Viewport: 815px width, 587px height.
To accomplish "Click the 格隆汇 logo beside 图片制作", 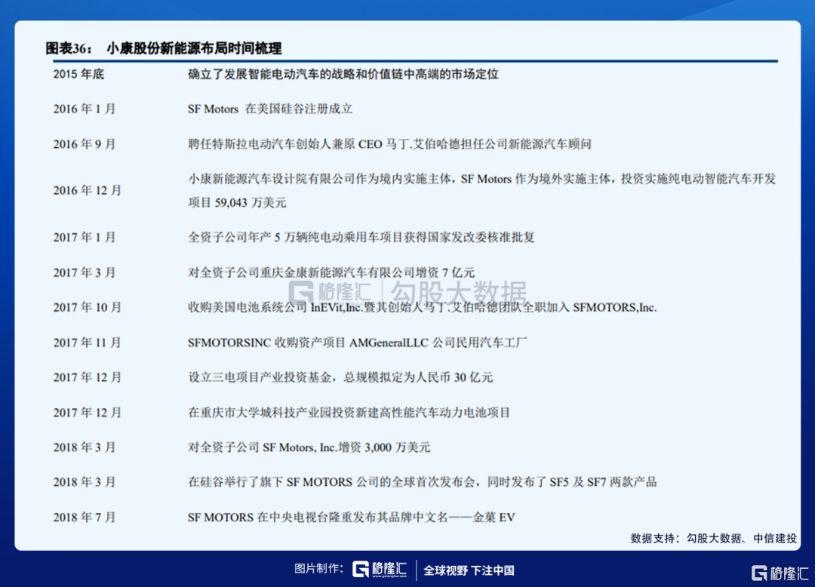I will (380, 570).
